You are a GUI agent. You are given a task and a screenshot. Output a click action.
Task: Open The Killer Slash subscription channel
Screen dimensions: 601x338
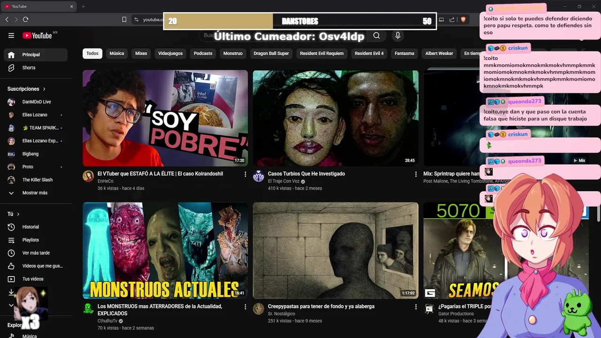point(36,180)
